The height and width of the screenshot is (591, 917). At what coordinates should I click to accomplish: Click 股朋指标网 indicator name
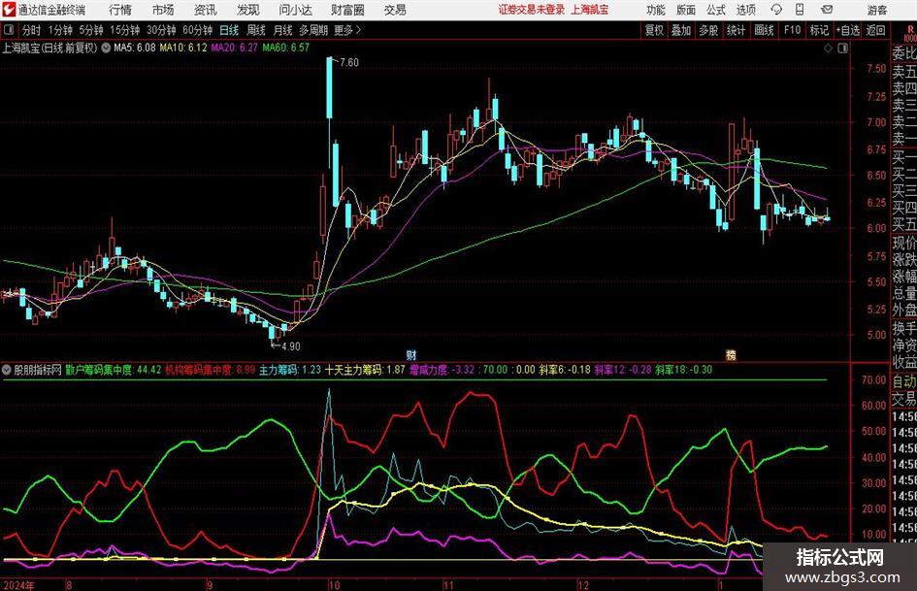click(38, 370)
